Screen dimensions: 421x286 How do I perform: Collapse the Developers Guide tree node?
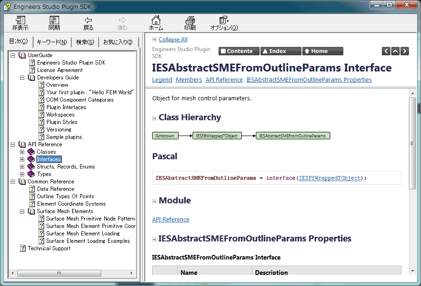click(x=22, y=78)
